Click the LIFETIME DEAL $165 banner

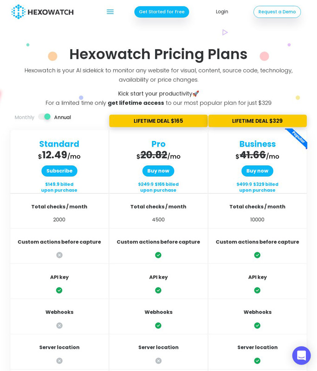point(158,121)
